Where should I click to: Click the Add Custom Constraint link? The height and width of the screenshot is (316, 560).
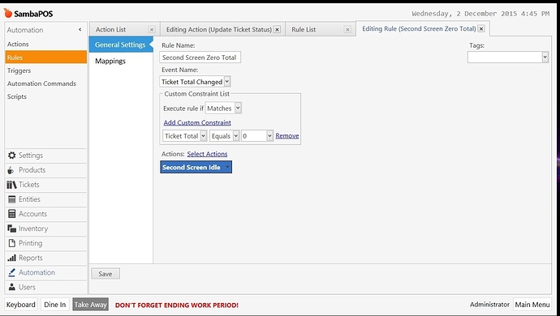coord(197,122)
